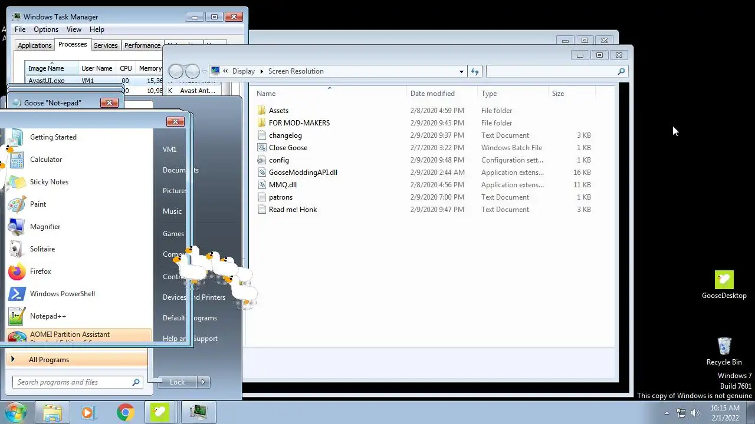Launch Solitaire from the Start menu

pyautogui.click(x=17, y=249)
